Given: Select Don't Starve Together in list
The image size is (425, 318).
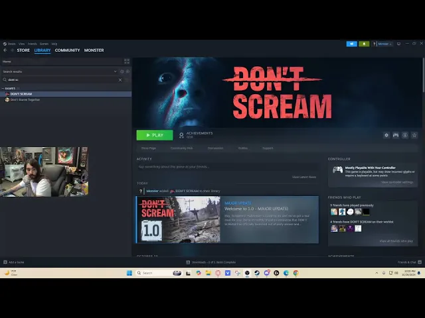Looking at the screenshot, I should 66,99.
